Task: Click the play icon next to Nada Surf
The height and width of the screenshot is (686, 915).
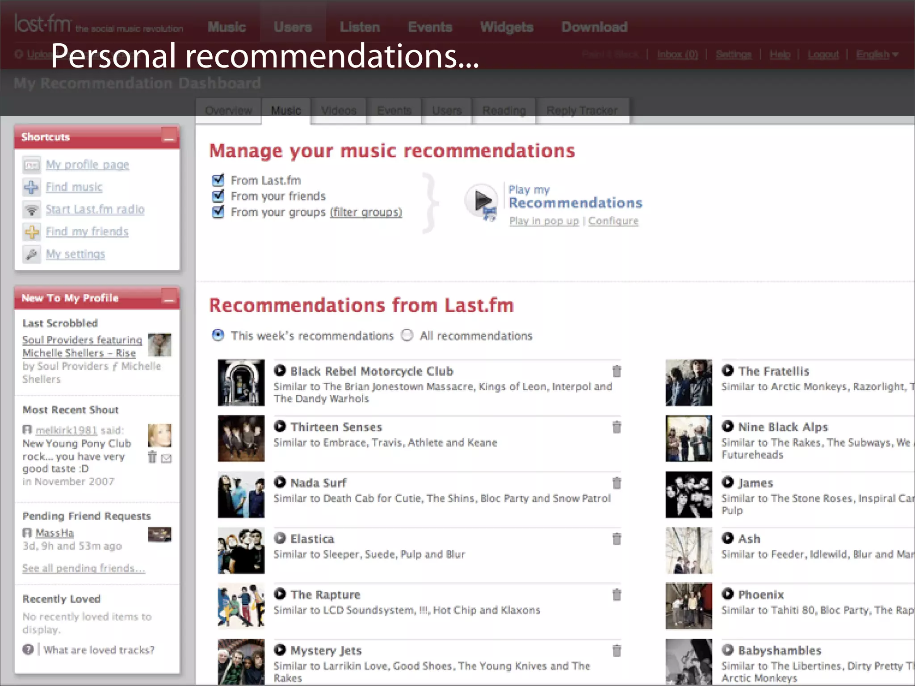Action: (x=280, y=482)
